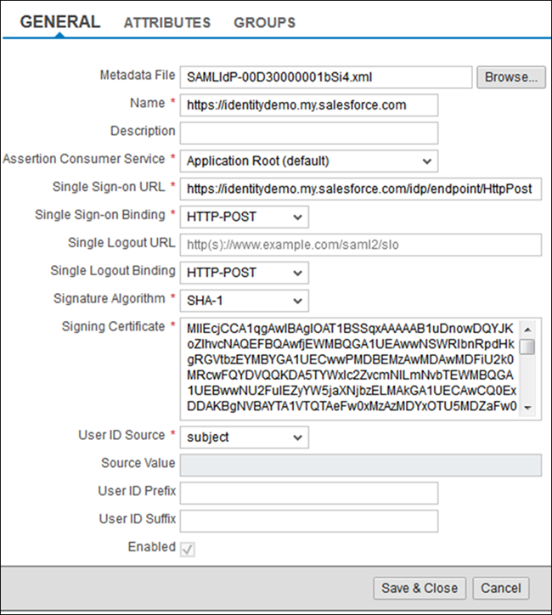Click the User ID Suffix field
The image size is (552, 615).
(x=309, y=521)
